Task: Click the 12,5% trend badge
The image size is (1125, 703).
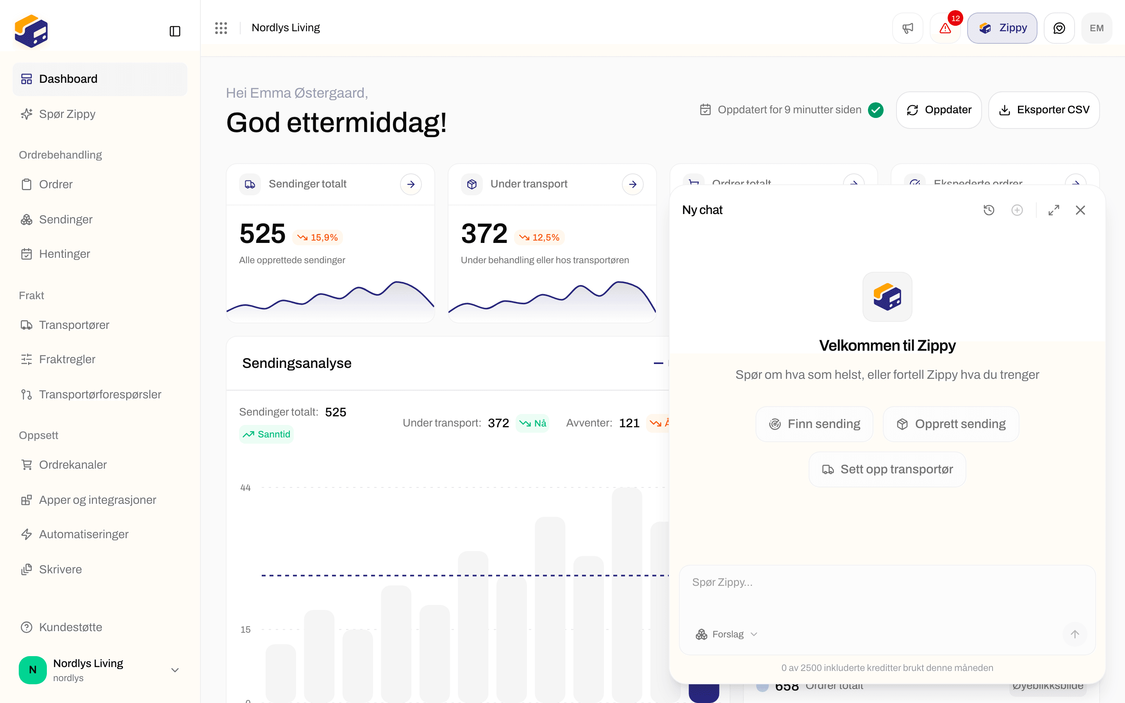Action: coord(539,237)
